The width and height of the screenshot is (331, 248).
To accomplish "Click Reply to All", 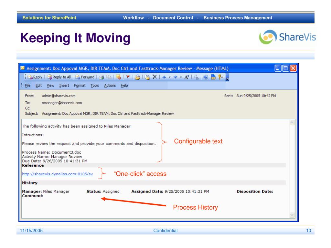I will (x=59, y=77).
